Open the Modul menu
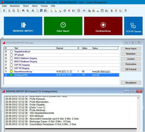 [26, 6]
